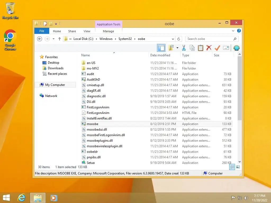271x203 pixels.
Task: Click Local Disk (C:) in address bar
Action: point(83,39)
